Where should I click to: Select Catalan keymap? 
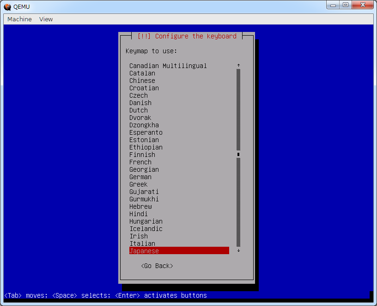pyautogui.click(x=179, y=73)
